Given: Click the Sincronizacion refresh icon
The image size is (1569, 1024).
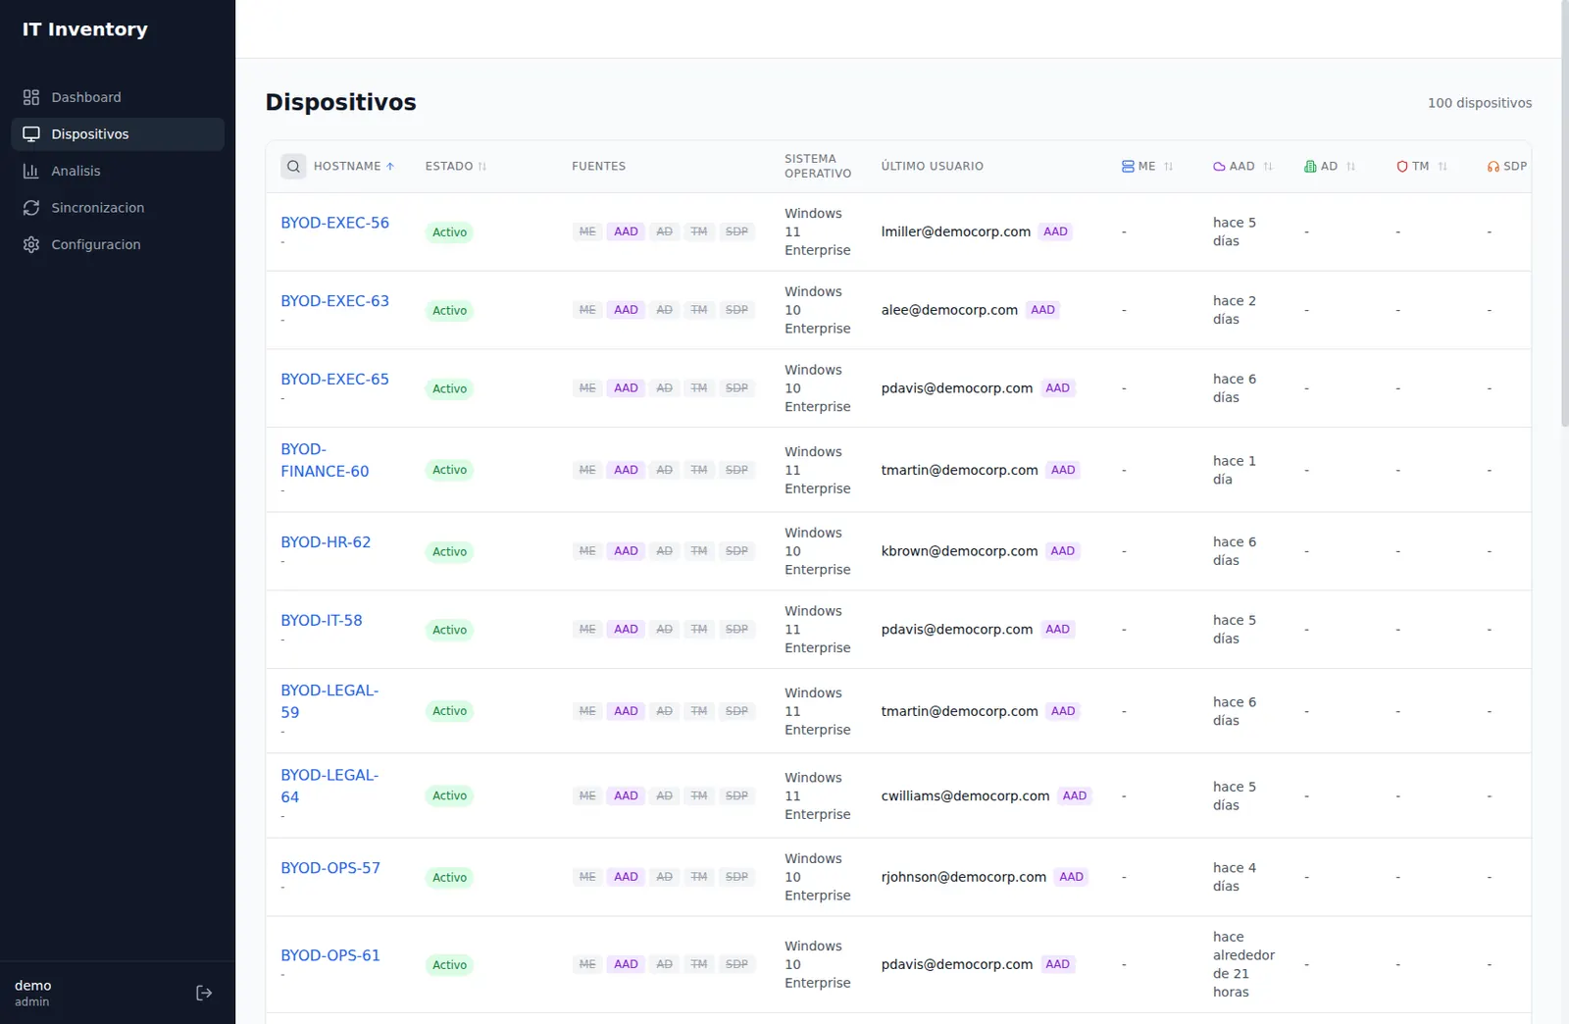Looking at the screenshot, I should point(31,208).
